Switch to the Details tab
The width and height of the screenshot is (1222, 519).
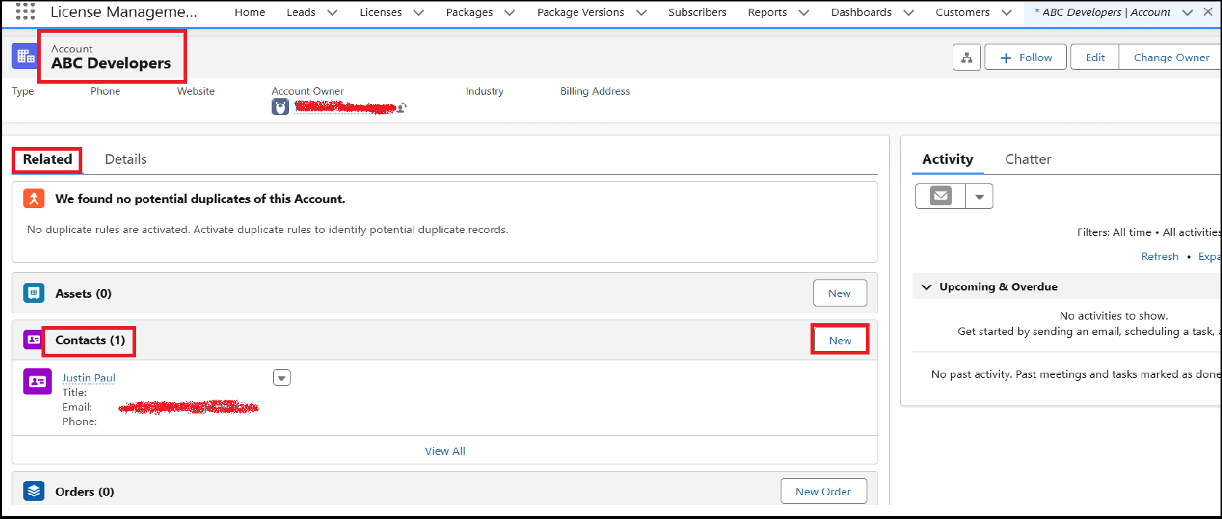click(125, 159)
